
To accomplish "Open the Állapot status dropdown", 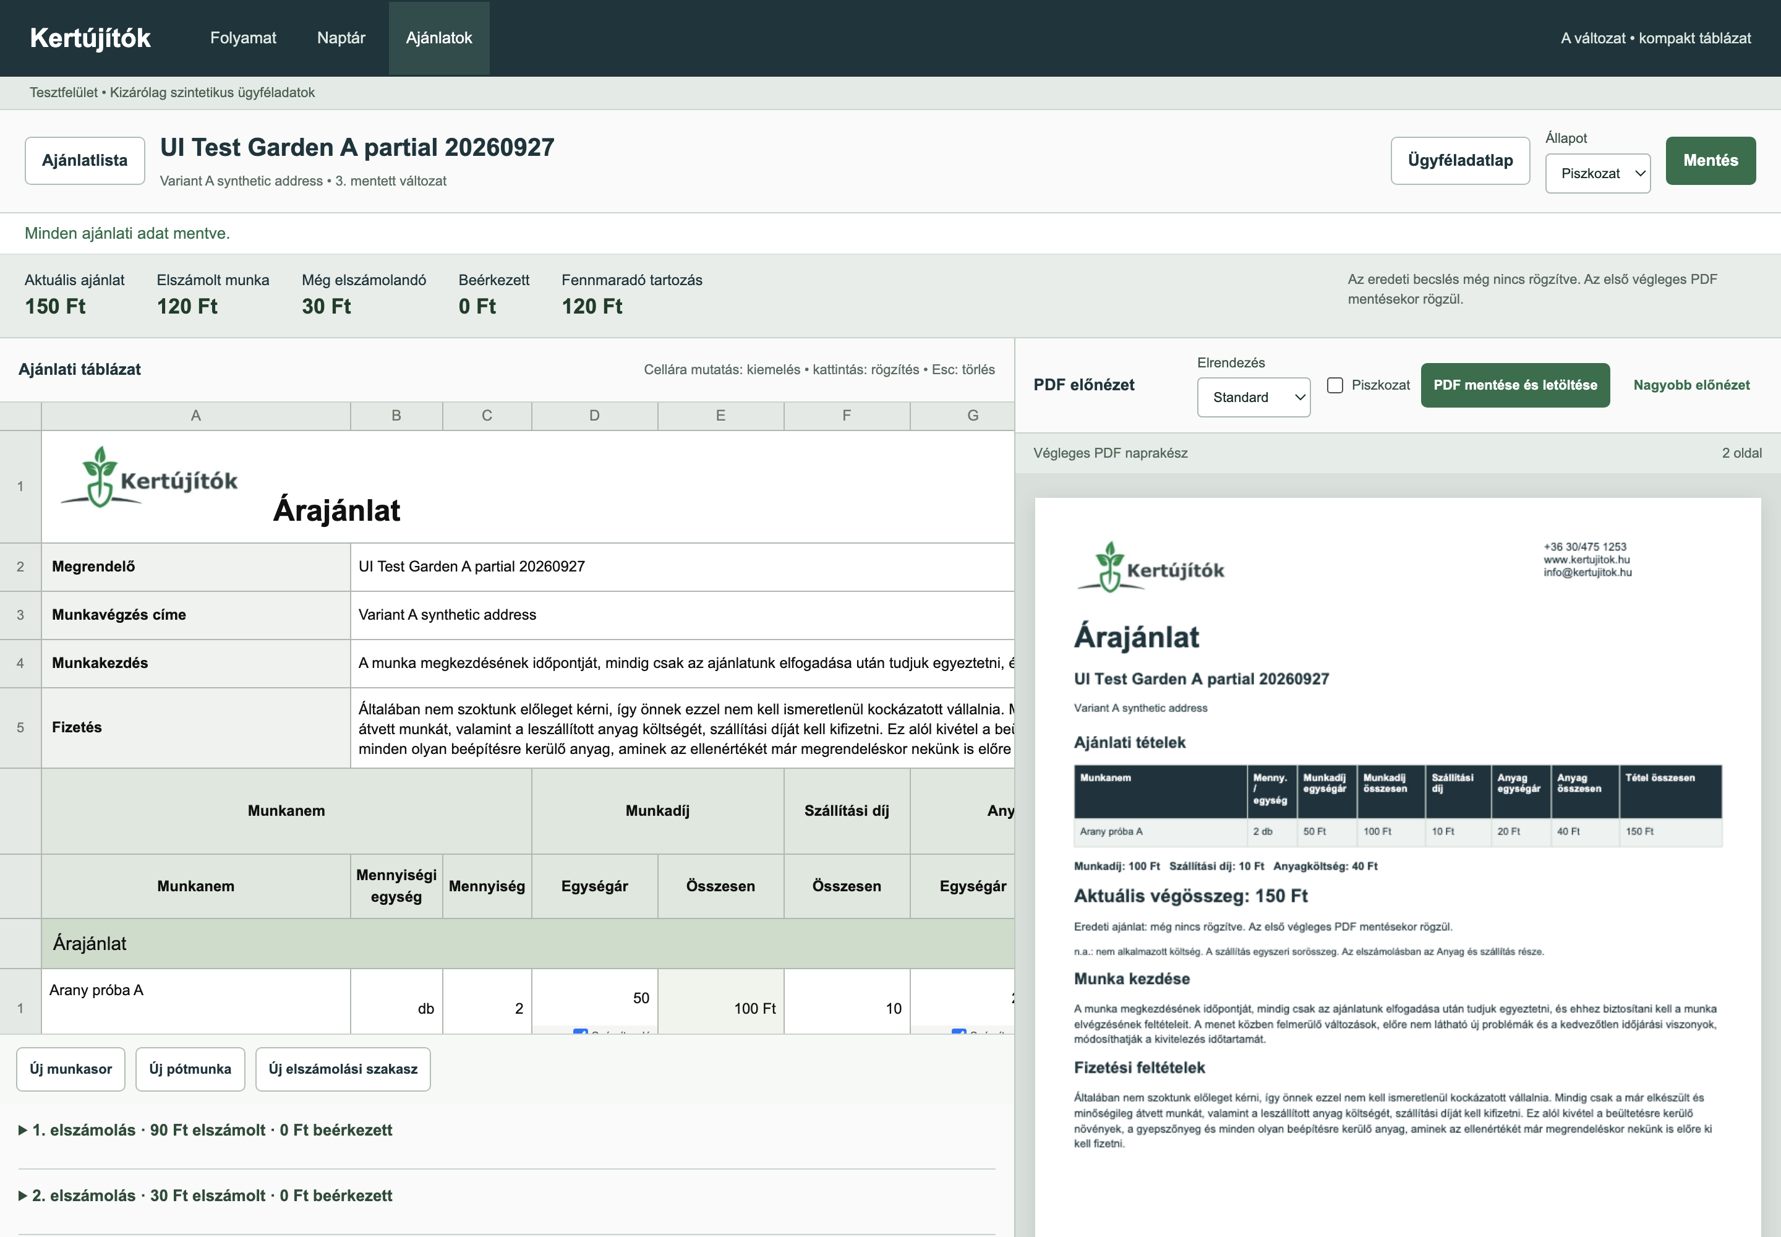I will tap(1597, 174).
